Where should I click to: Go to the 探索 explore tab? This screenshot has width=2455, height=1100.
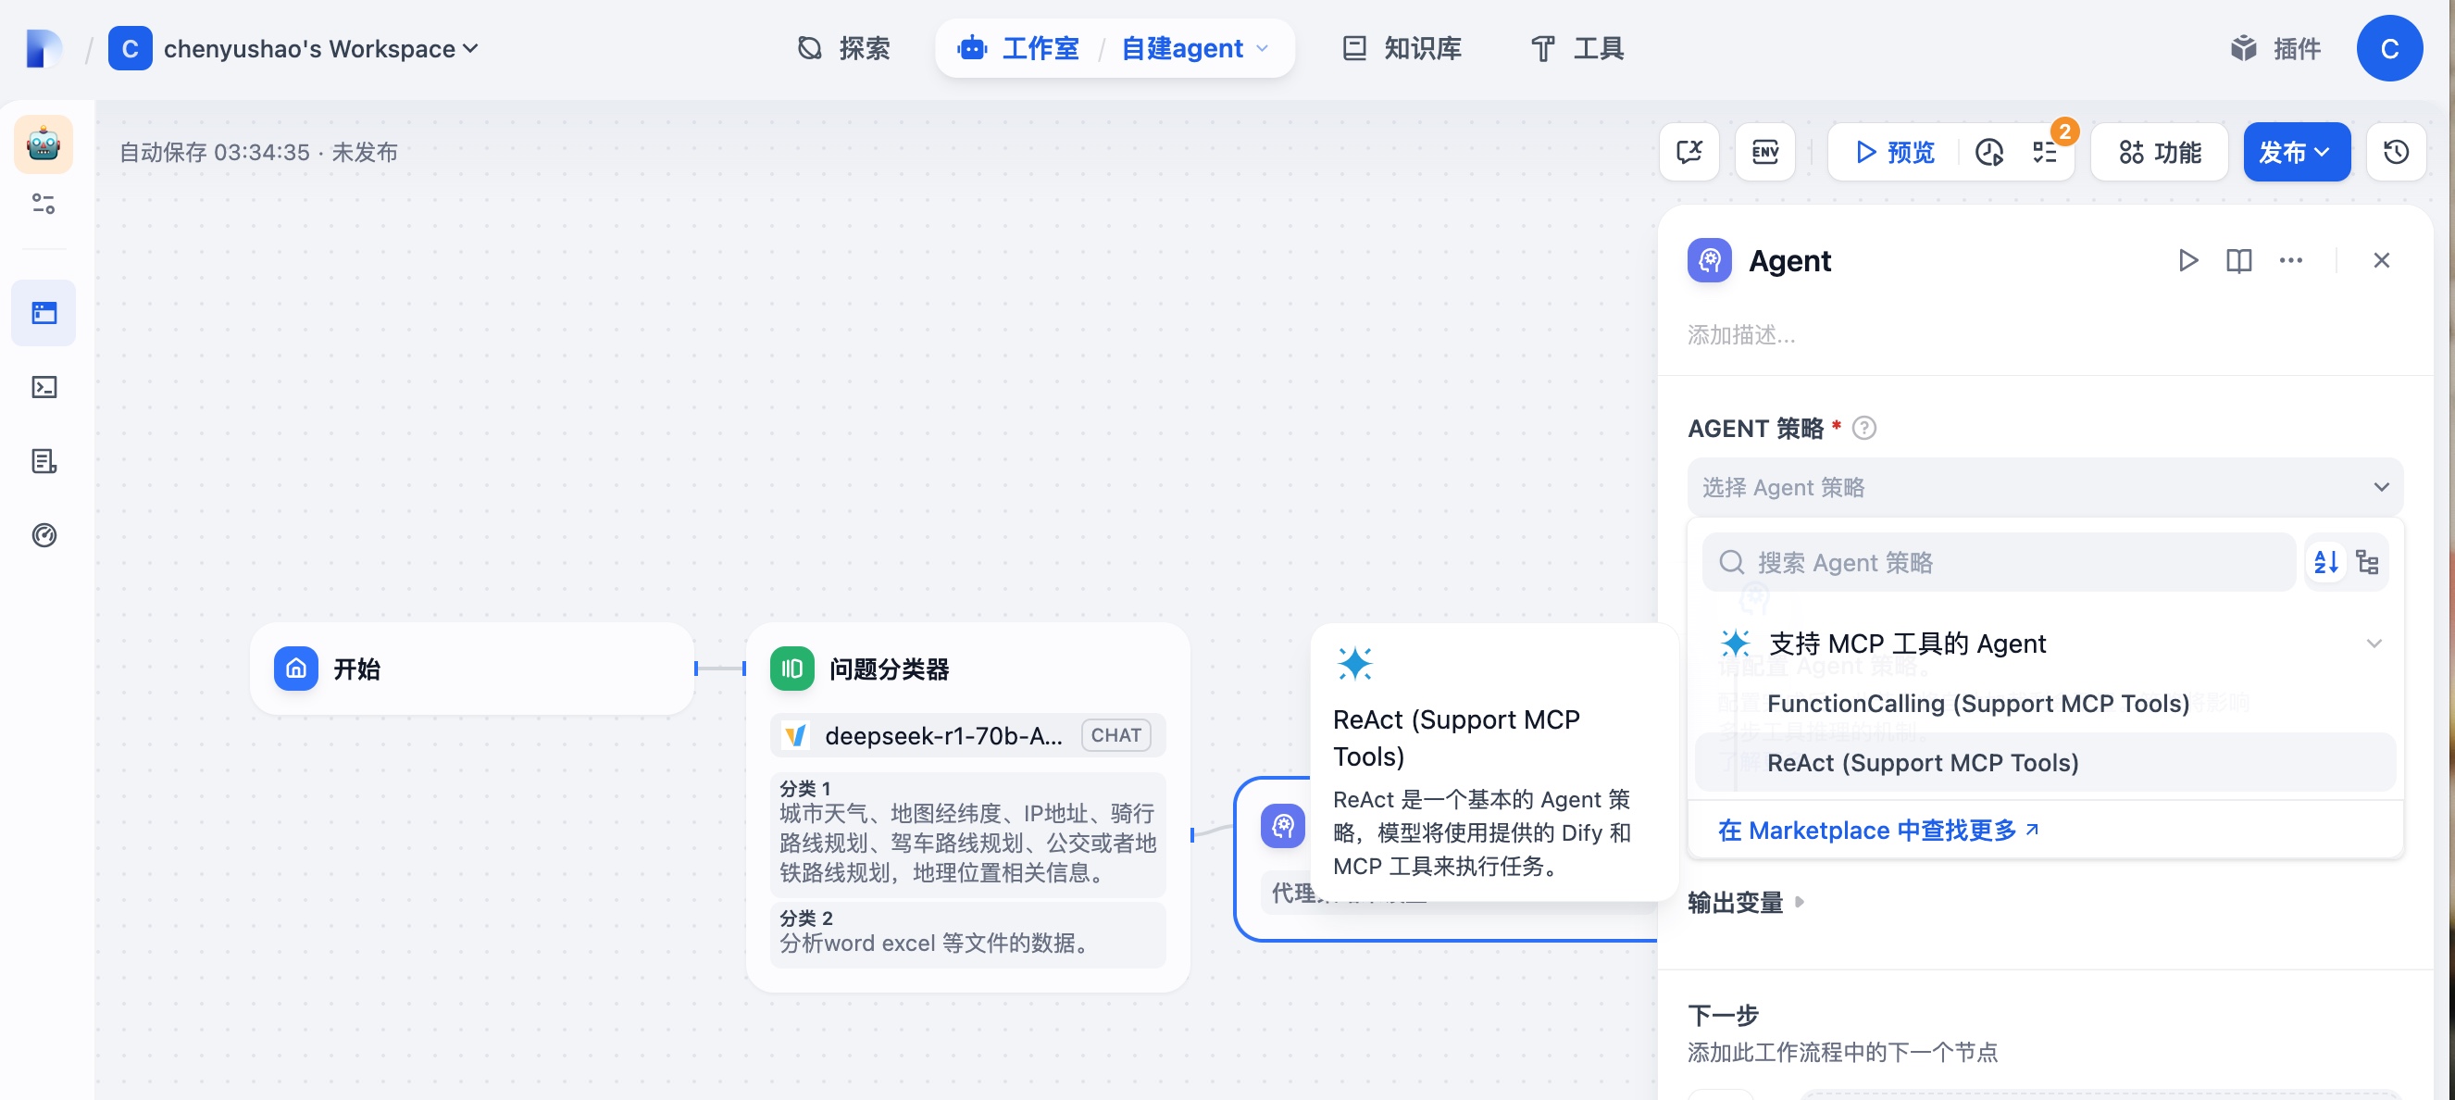tap(843, 49)
